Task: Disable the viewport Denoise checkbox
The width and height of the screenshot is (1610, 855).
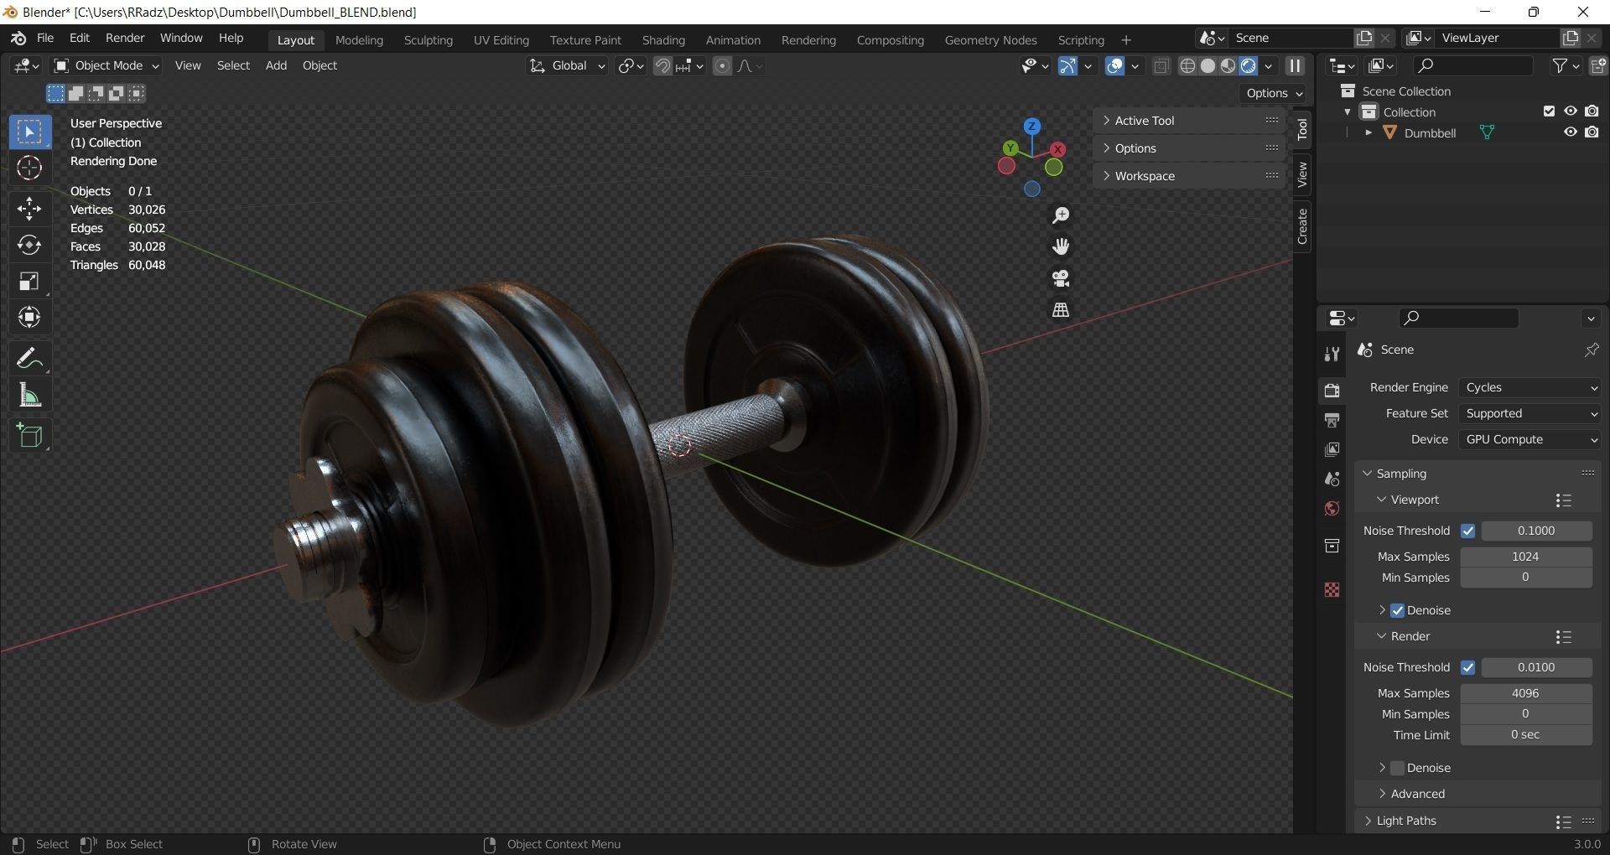Action: point(1397,610)
